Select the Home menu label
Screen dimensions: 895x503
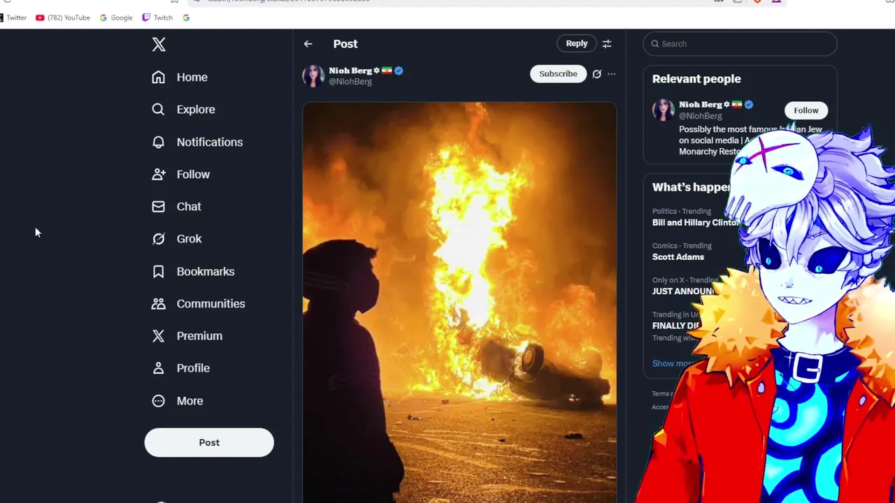(x=192, y=77)
